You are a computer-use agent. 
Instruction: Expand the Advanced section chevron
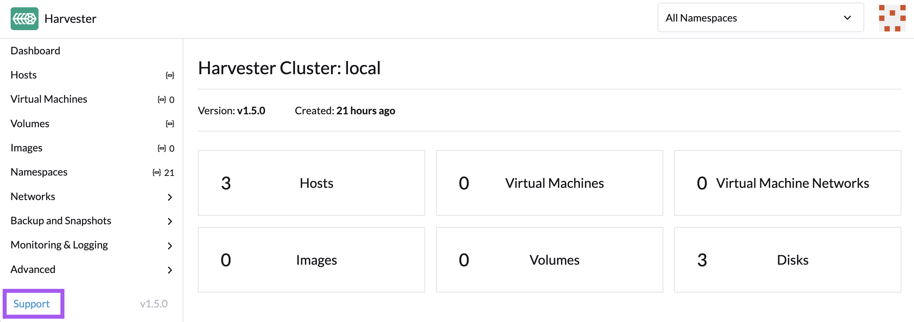170,270
